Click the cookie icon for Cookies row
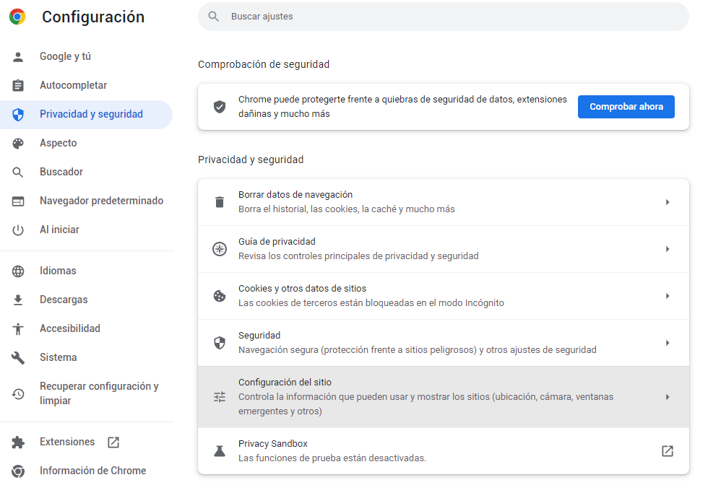Image resolution: width=708 pixels, height=493 pixels. (220, 296)
